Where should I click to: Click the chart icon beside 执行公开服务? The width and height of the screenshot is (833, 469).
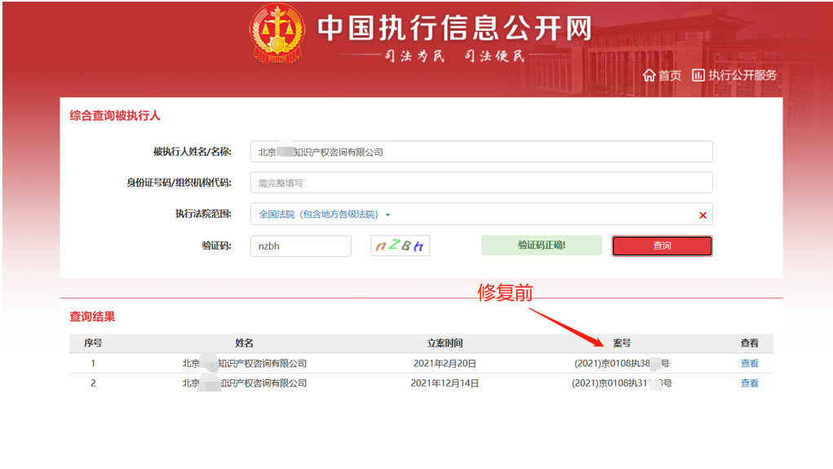point(698,75)
